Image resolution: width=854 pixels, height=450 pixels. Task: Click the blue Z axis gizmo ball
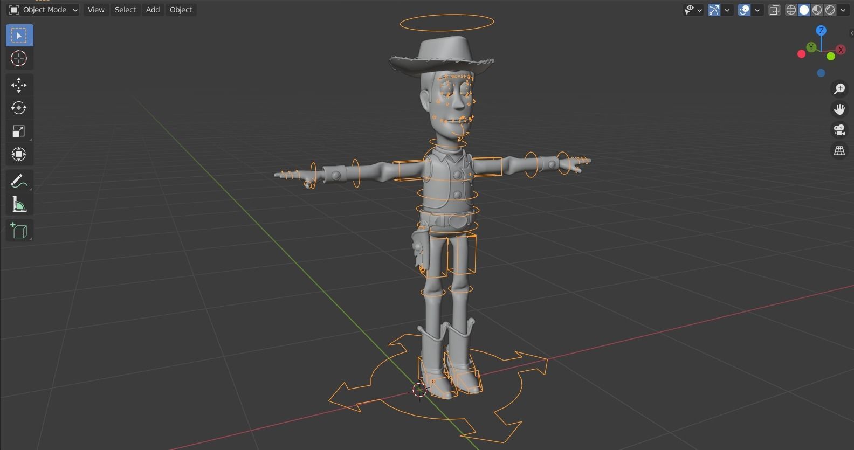click(821, 31)
